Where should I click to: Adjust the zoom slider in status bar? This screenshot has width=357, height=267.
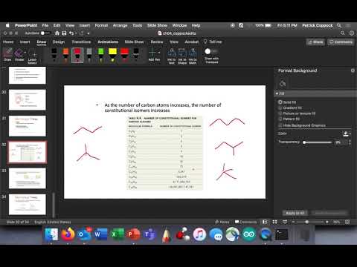pos(310,222)
